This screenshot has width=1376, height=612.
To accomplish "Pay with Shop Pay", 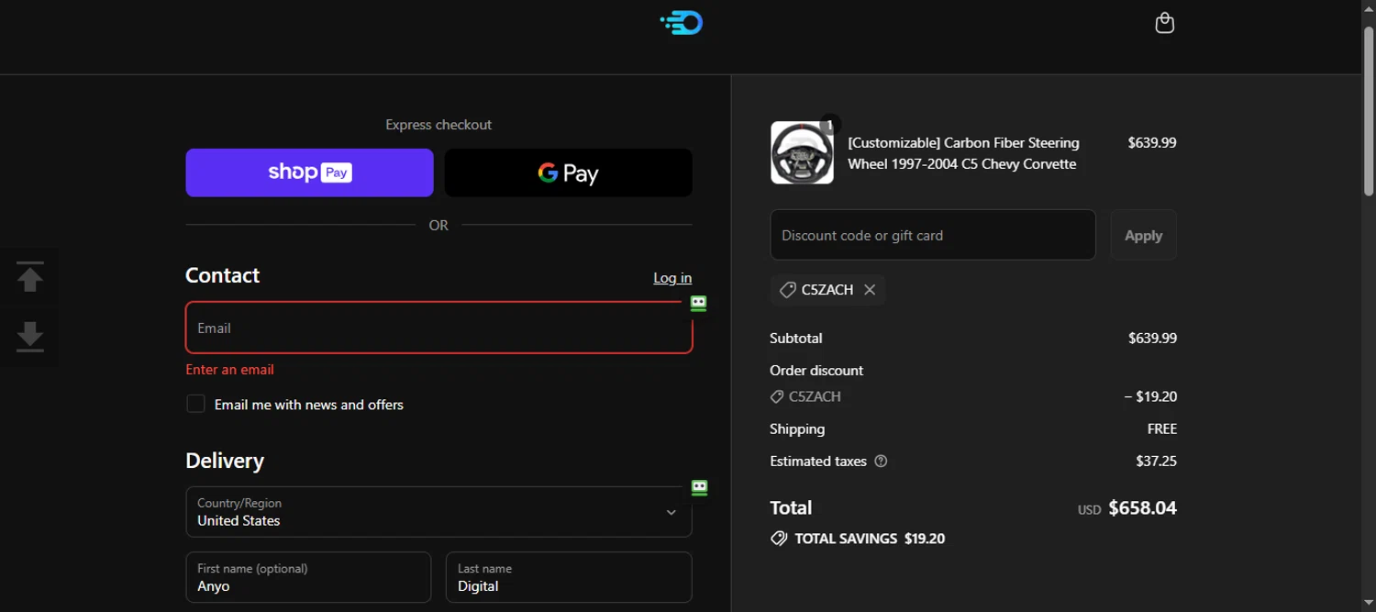I will pyautogui.click(x=309, y=172).
